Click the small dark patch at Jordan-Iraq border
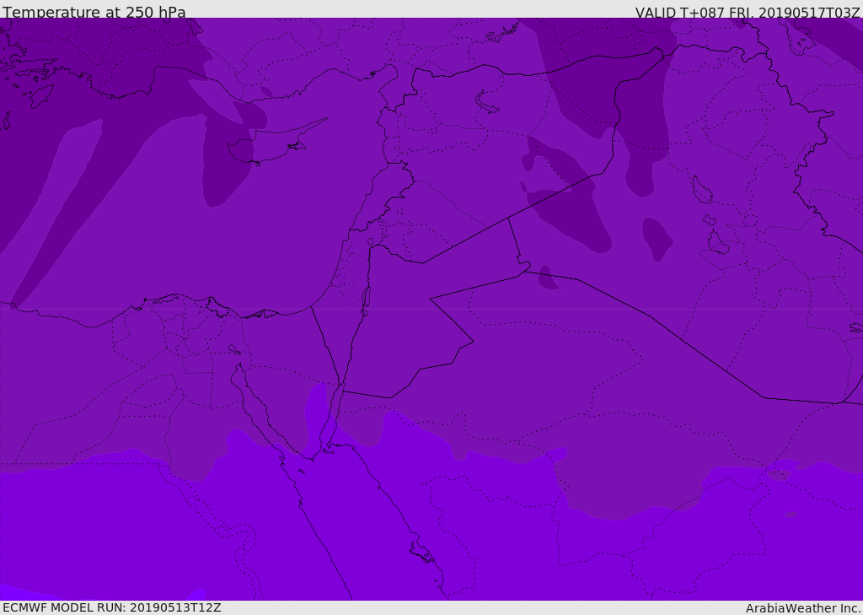This screenshot has height=615, width=863. pyautogui.click(x=547, y=278)
